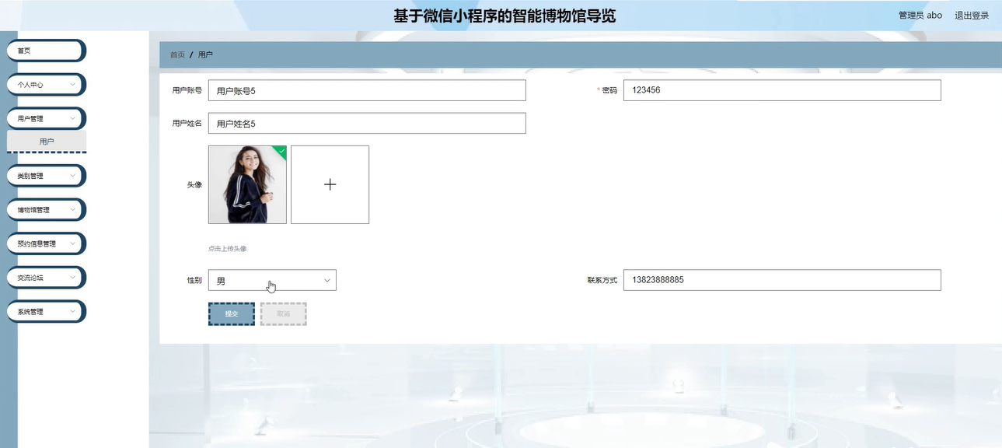Click 首页 in the breadcrumb
The image size is (1002, 448).
pyautogui.click(x=177, y=55)
